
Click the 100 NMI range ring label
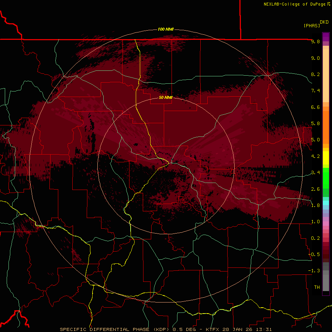coord(166,29)
